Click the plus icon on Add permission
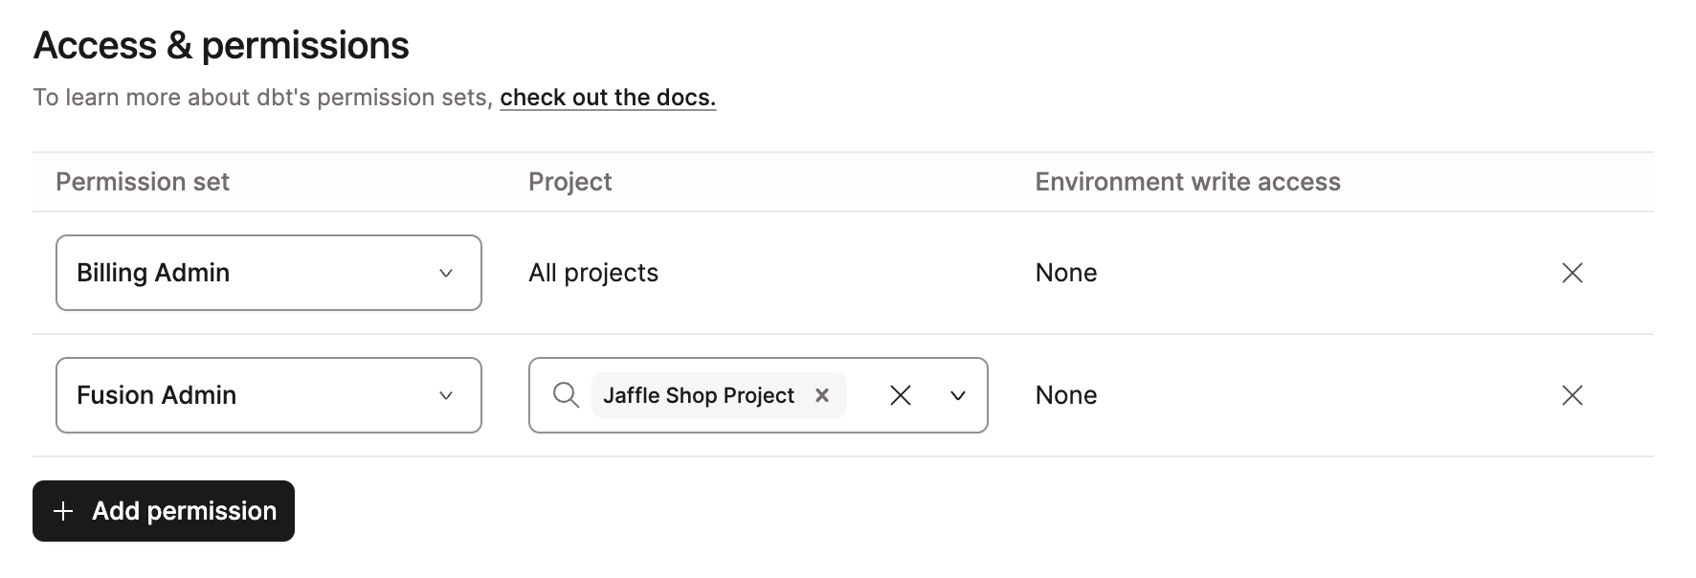Viewport: 1696px width, 578px height. click(63, 511)
